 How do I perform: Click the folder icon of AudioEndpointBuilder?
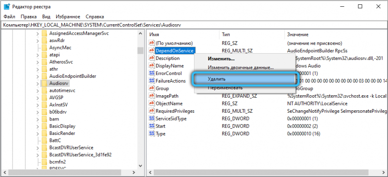pyautogui.click(x=44, y=76)
